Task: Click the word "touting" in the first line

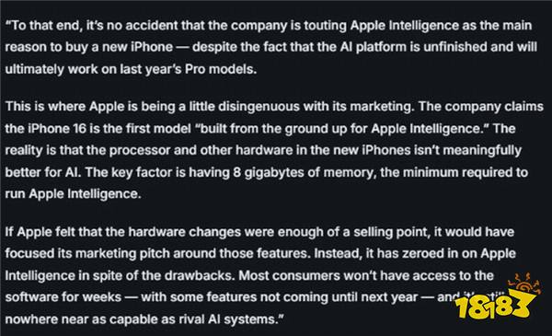Action: point(325,26)
